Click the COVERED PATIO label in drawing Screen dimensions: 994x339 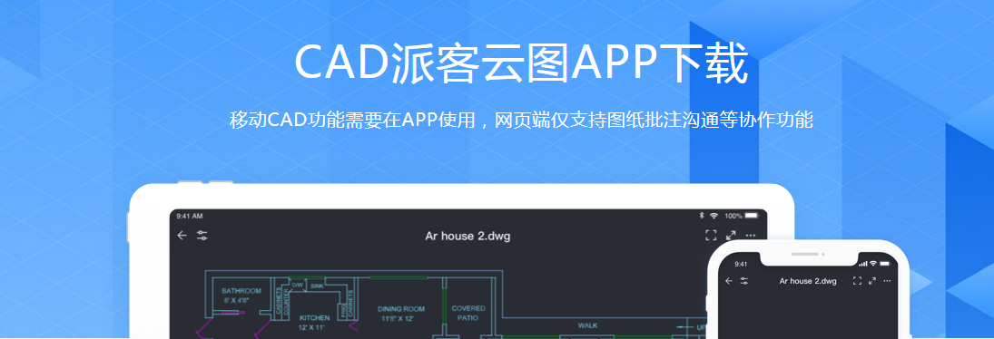pos(468,313)
